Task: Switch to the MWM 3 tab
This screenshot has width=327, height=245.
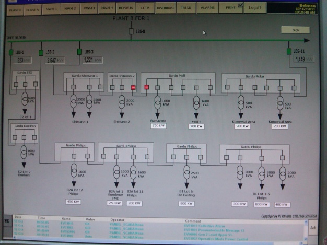Action: pos(89,8)
